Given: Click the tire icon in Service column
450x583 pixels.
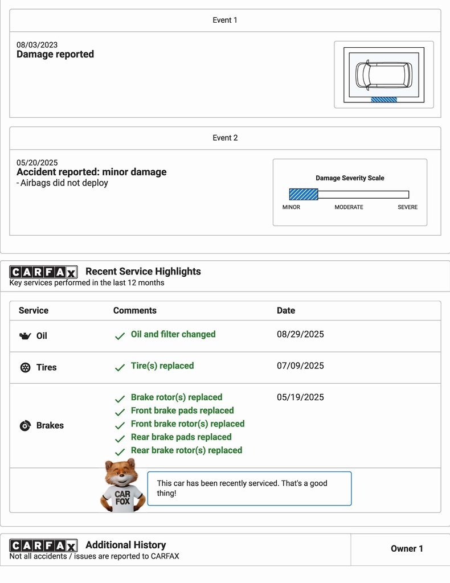Looking at the screenshot, I should [x=25, y=367].
